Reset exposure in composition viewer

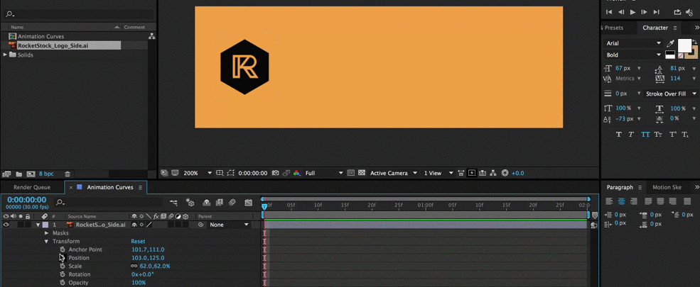[x=505, y=173]
